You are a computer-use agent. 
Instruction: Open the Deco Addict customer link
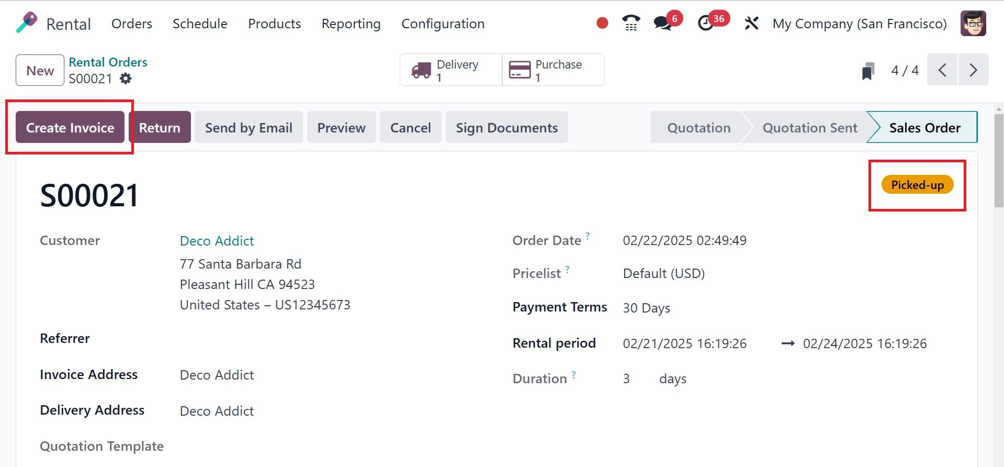click(217, 241)
